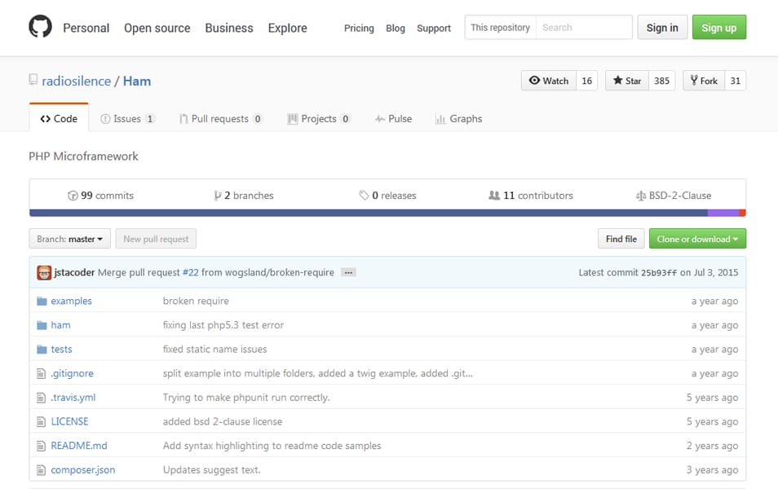Open the Graphs tab

(458, 118)
